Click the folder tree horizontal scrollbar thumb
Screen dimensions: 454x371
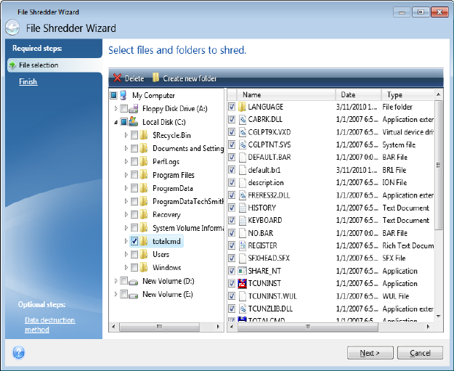159,327
